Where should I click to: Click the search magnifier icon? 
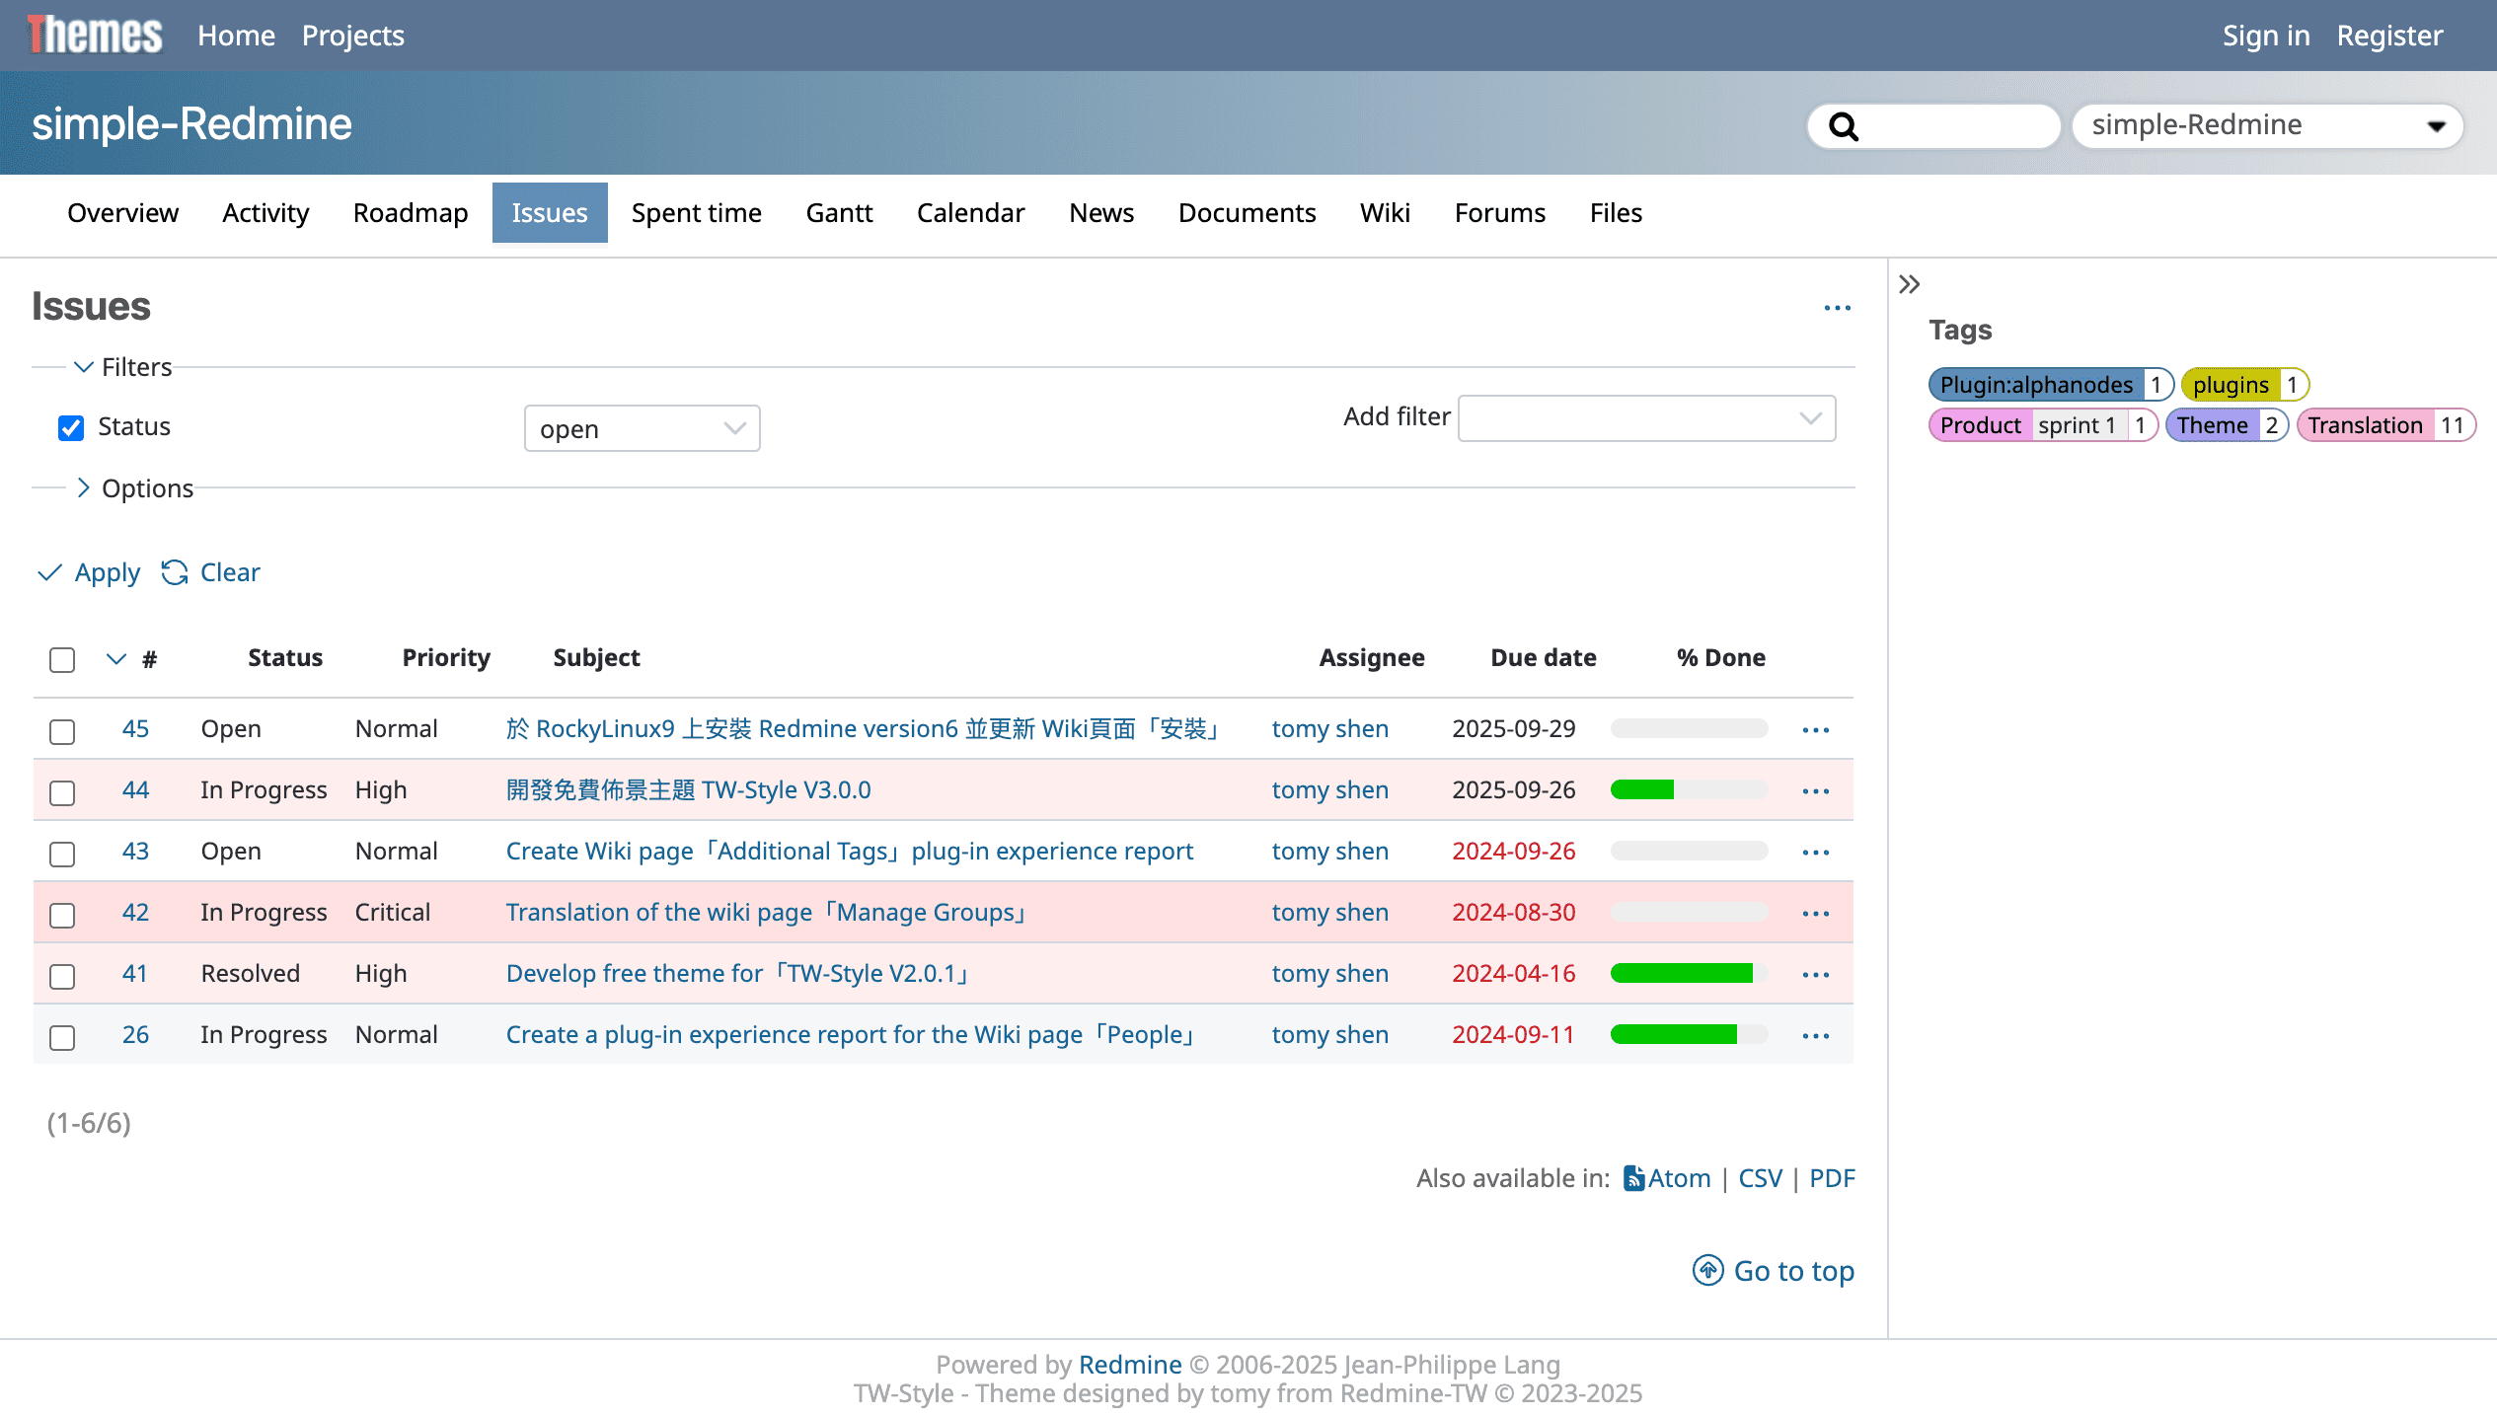coord(1843,126)
